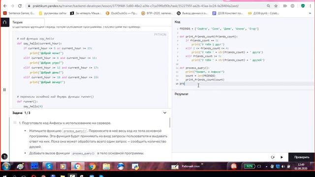Open the Д338.ipynb Colab bookmark
This screenshot has width=315, height=177.
263,13
